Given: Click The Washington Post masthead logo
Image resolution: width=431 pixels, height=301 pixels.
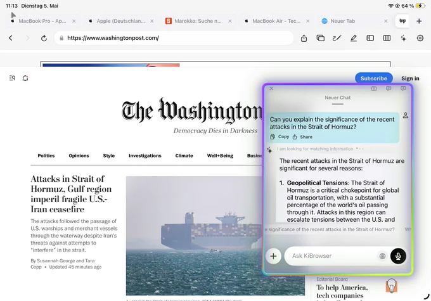Looking at the screenshot, I should 192,111.
